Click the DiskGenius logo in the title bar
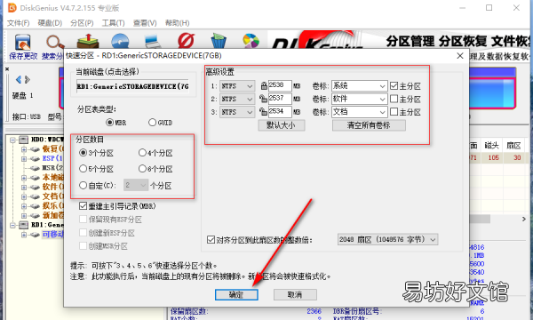Screen dimensions: 533x320 coord(12,7)
